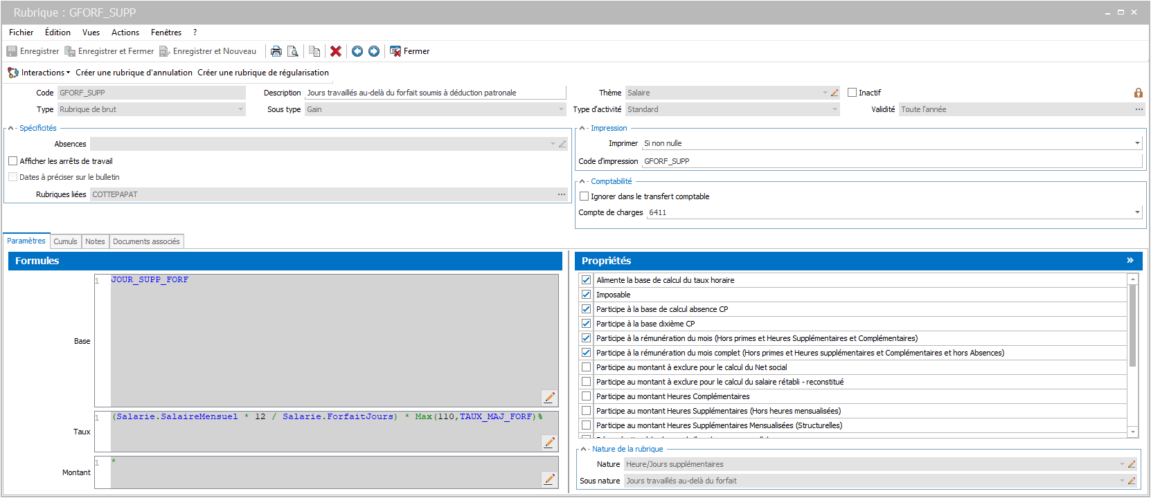1151x498 pixels.
Task: Click the pencil icon beside Absences field
Action: [562, 144]
